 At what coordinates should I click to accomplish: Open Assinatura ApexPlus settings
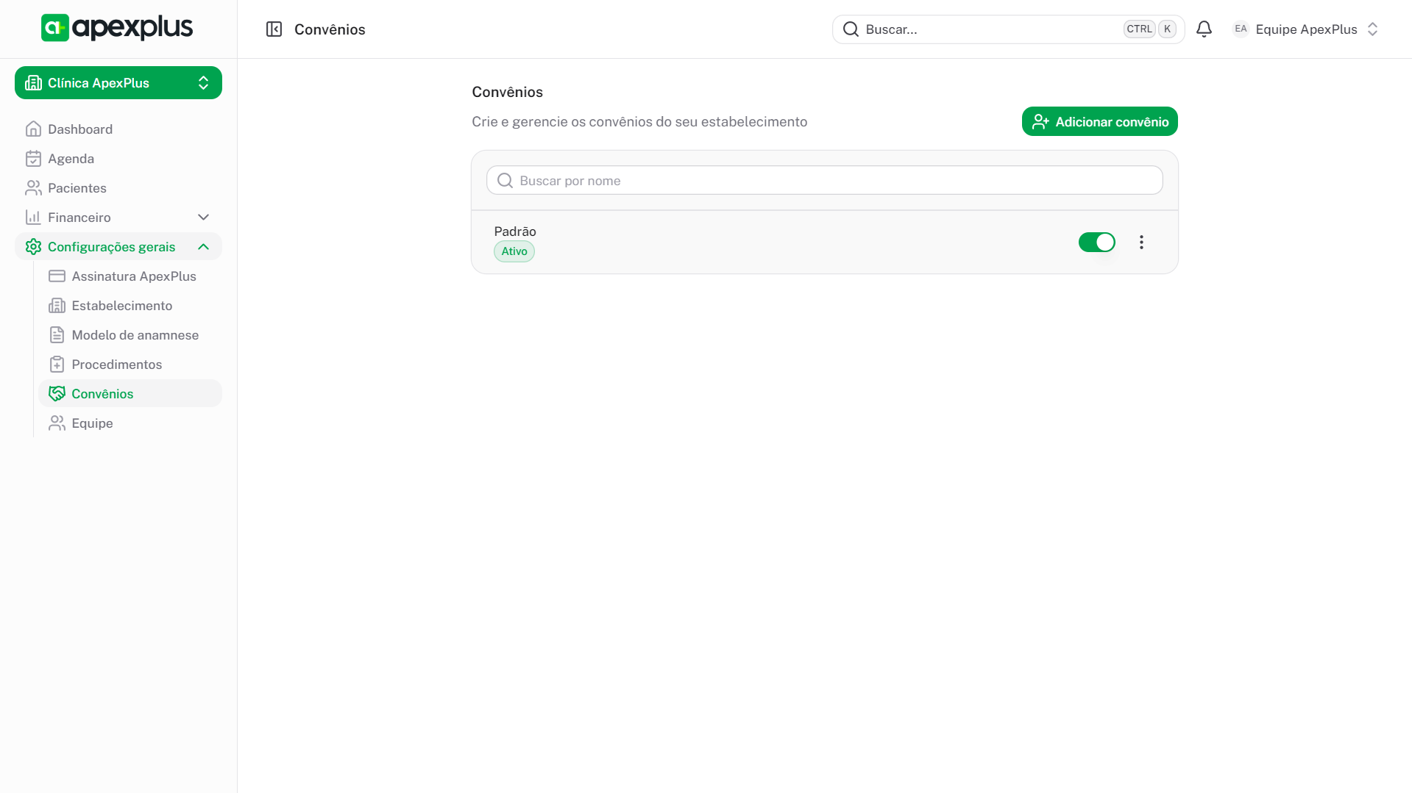133,276
